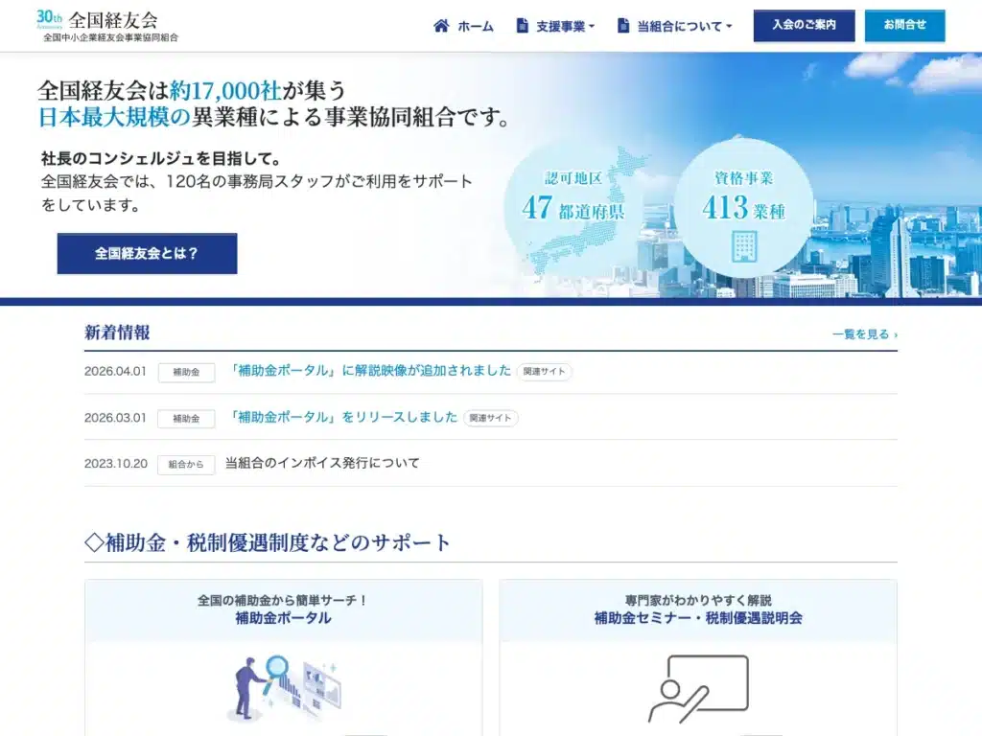The height and width of the screenshot is (736, 982).
Task: Click the 補助金 tag on the 2026.04.01 news
Action: (x=186, y=372)
